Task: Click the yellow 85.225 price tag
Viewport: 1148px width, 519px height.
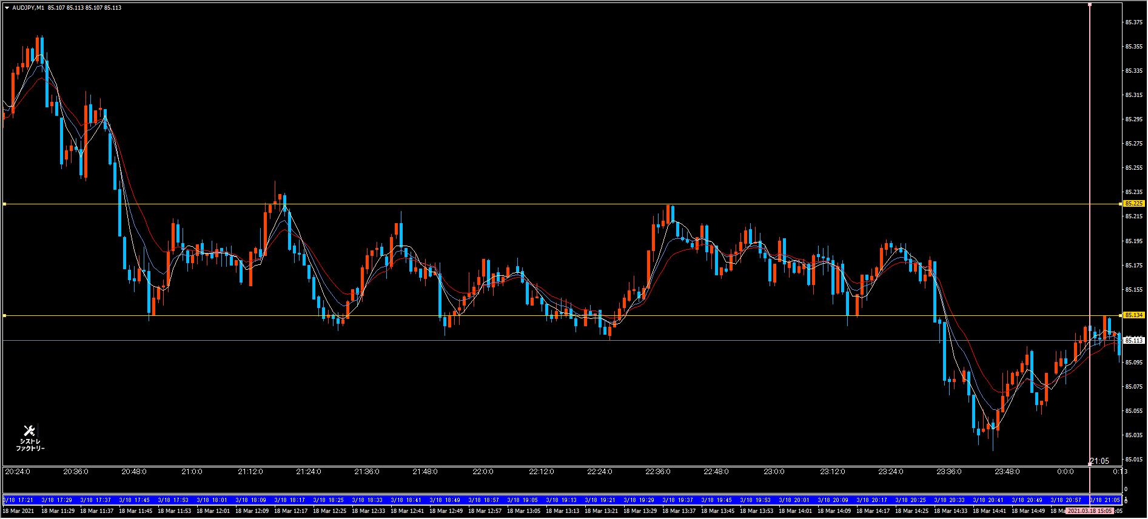Action: point(1133,204)
